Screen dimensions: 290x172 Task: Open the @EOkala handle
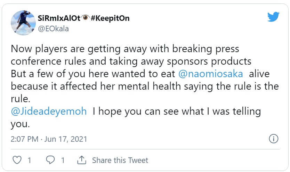tap(54, 28)
